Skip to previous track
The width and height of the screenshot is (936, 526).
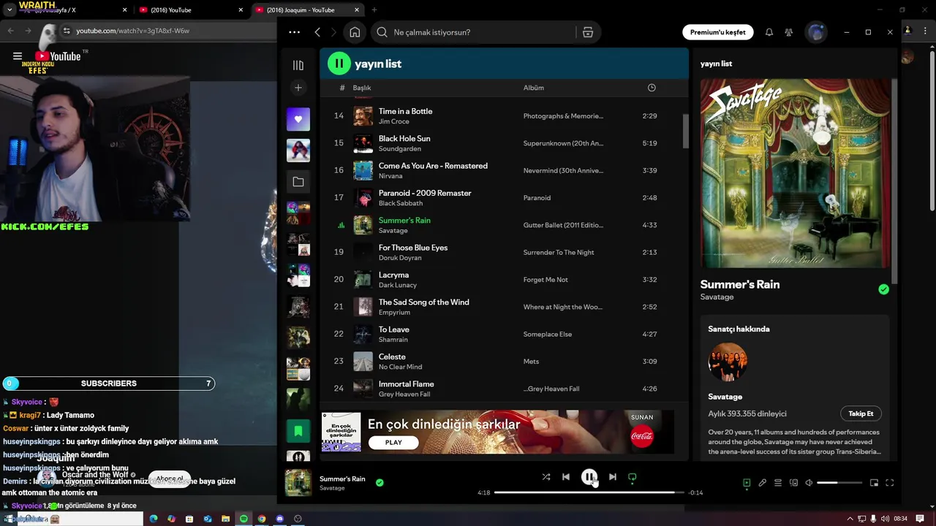(566, 477)
